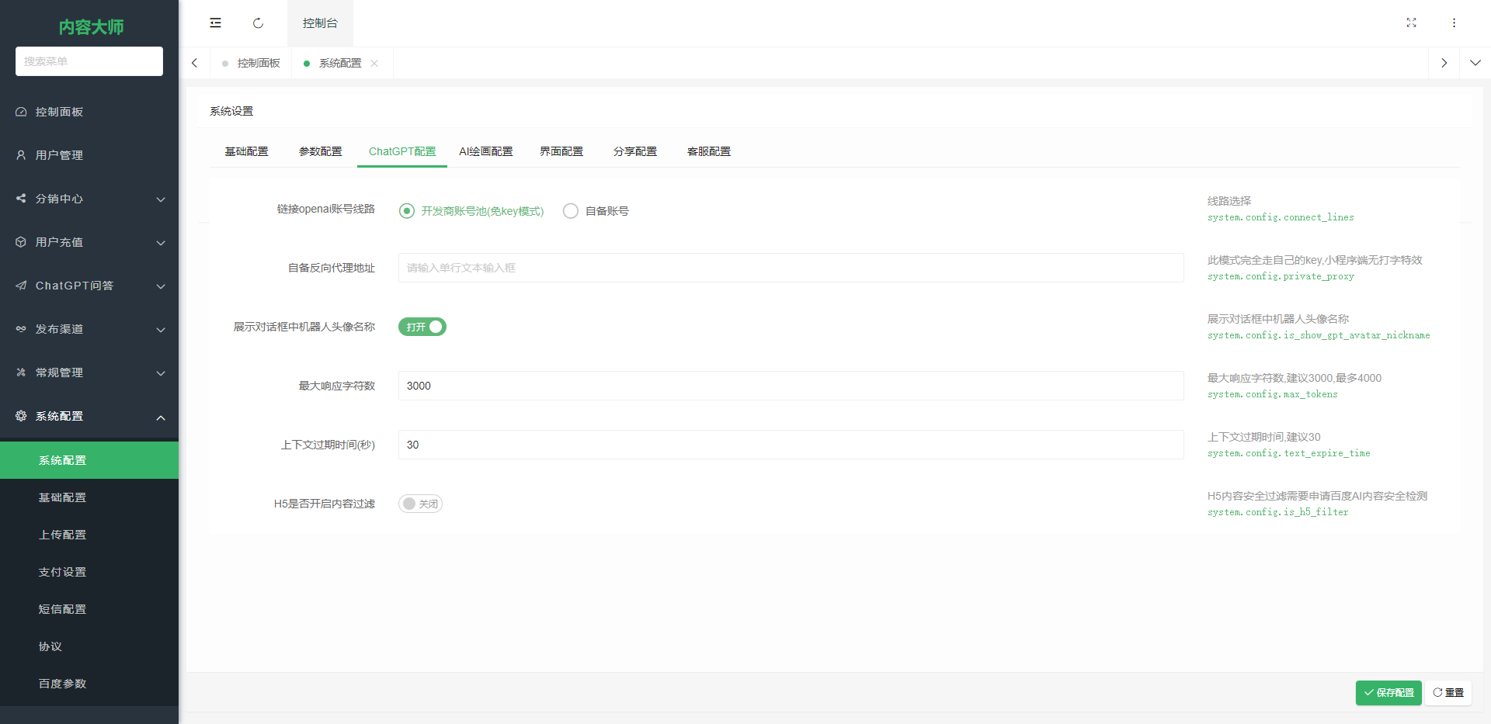The image size is (1491, 724).
Task: Open 百度参数 sidebar submenu item
Action: pyautogui.click(x=89, y=684)
